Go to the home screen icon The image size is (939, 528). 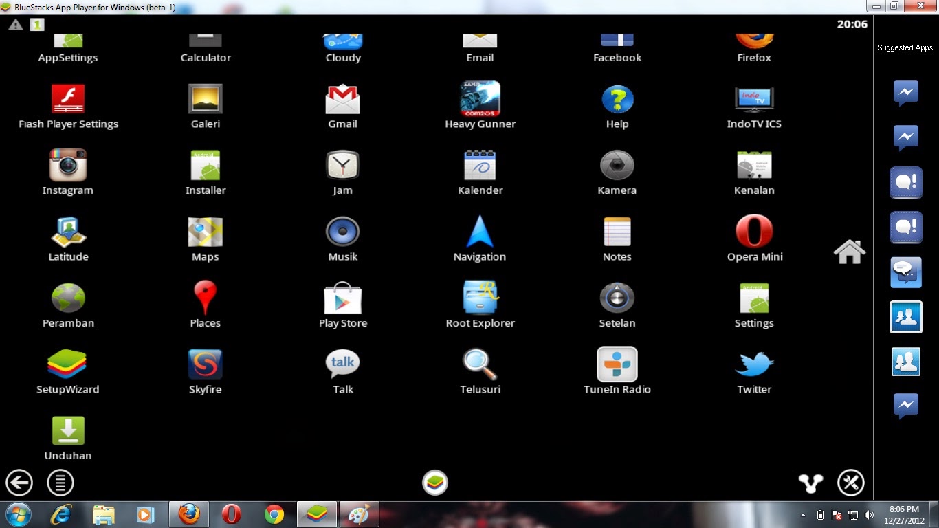click(850, 252)
